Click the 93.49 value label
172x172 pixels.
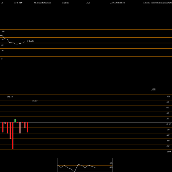click(10, 97)
